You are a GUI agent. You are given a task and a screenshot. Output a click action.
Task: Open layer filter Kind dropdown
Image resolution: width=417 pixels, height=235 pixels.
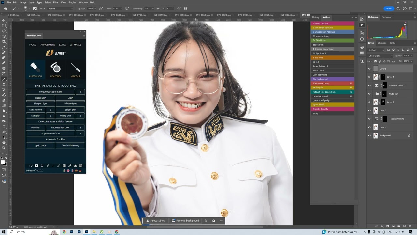coord(376,50)
